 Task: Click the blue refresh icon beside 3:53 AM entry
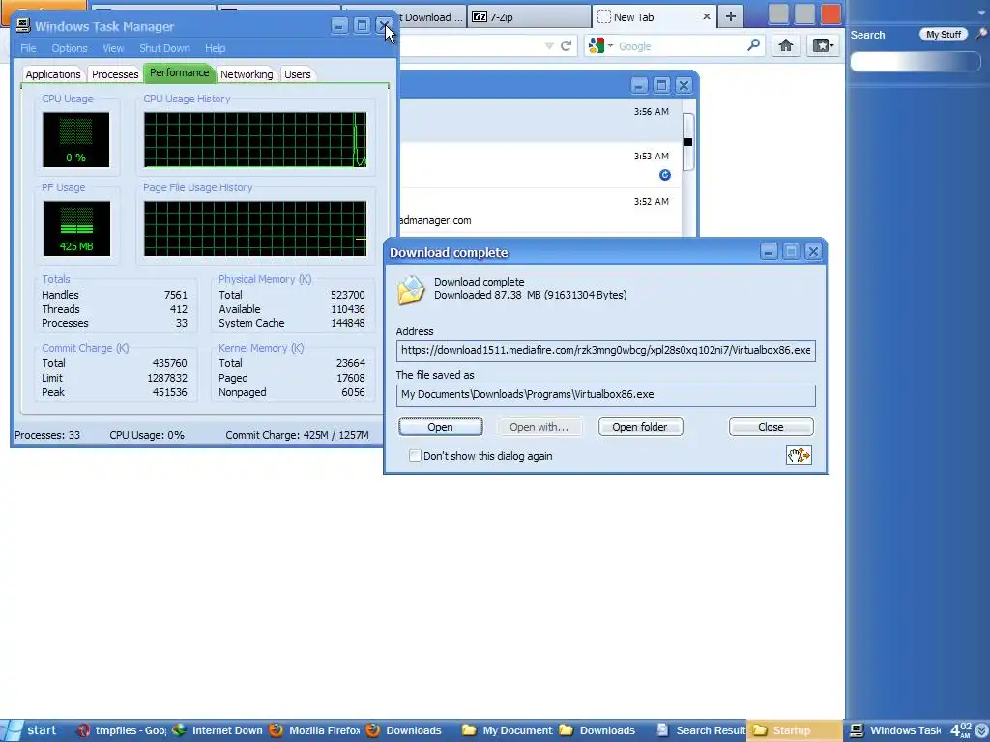coord(665,175)
